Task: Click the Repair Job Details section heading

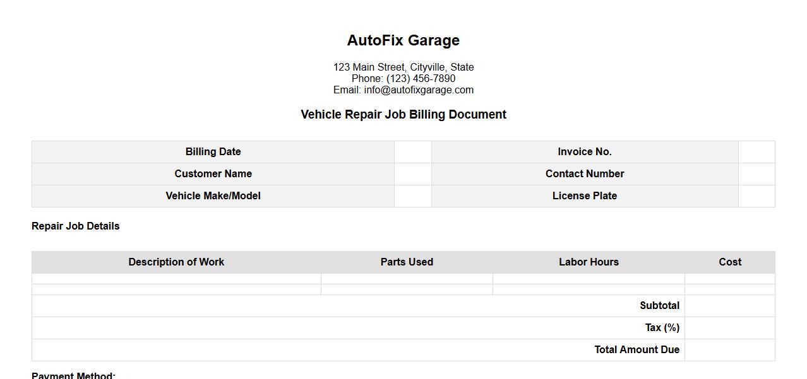Action: [x=75, y=226]
